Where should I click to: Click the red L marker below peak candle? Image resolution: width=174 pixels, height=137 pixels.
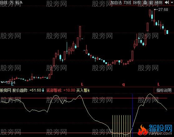pyautogui.click(x=82, y=84)
